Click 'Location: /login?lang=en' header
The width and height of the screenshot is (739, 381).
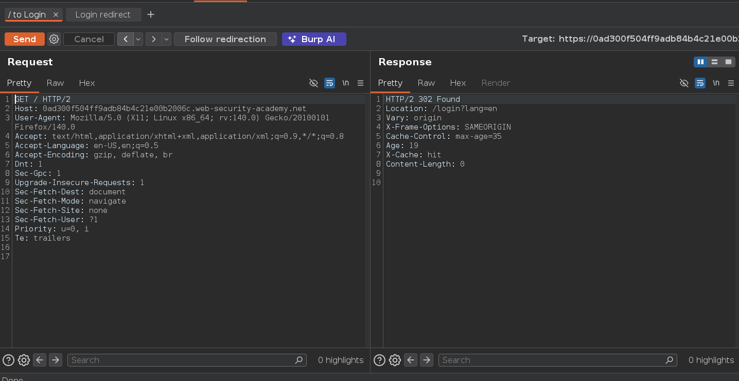pyautogui.click(x=442, y=108)
